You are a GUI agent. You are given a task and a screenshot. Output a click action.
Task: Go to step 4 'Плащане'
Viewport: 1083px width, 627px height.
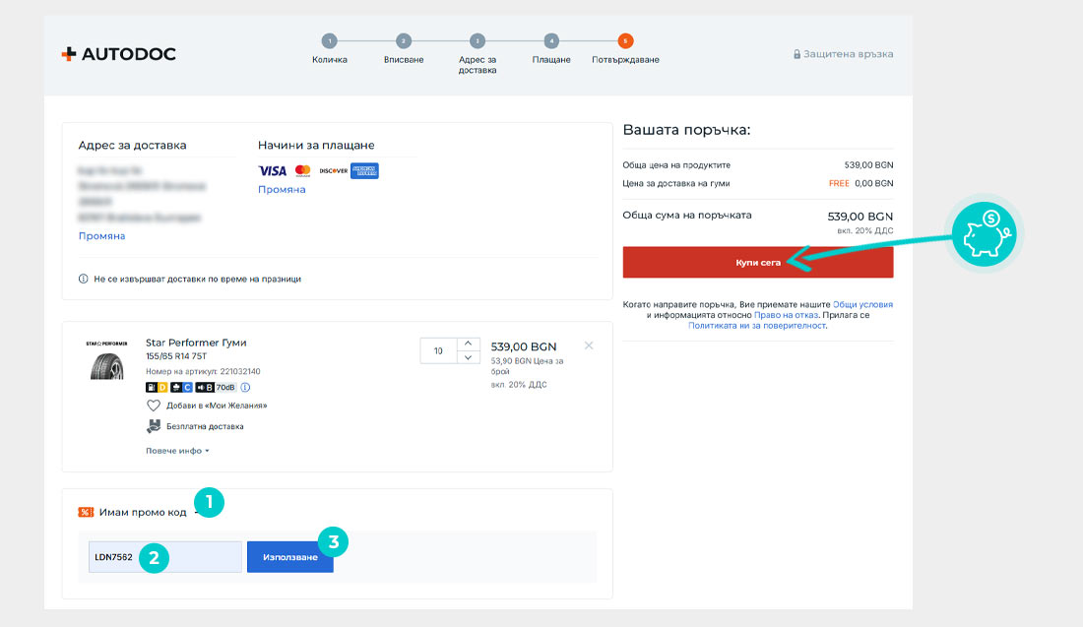[x=551, y=41]
